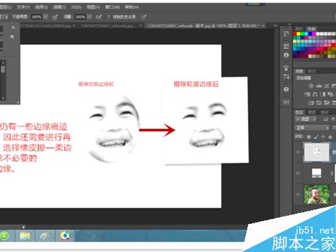
Task: Open Internet Explorer from the taskbar
Action: click(x=5, y=236)
